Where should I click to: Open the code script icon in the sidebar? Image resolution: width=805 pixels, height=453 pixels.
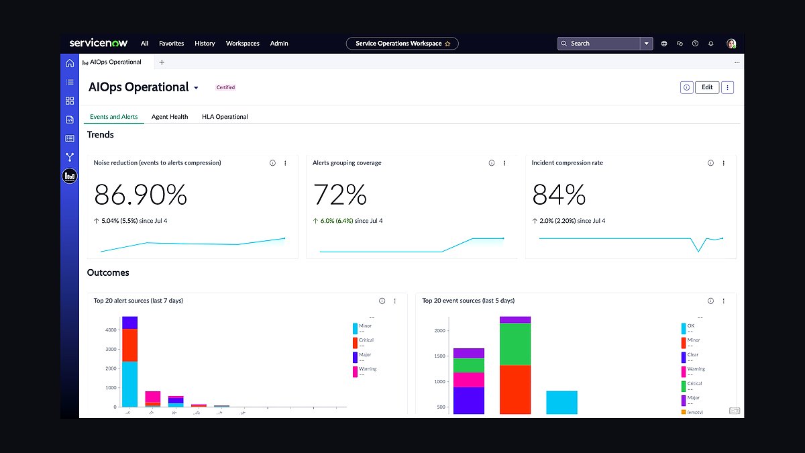pos(70,119)
